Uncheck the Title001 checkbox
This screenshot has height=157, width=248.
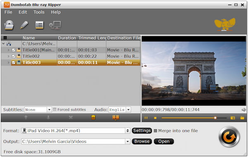pos(14,50)
